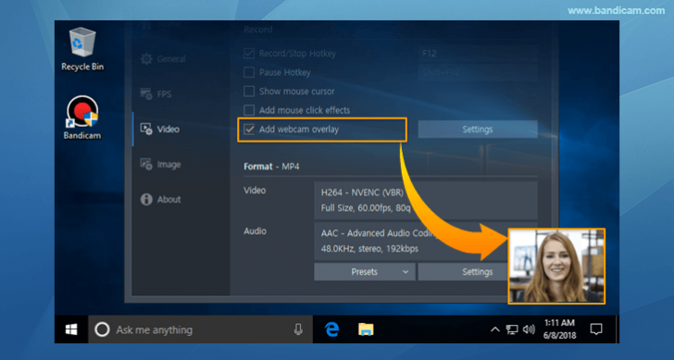
Task: Open the Action Center notifications icon
Action: pyautogui.click(x=596, y=329)
